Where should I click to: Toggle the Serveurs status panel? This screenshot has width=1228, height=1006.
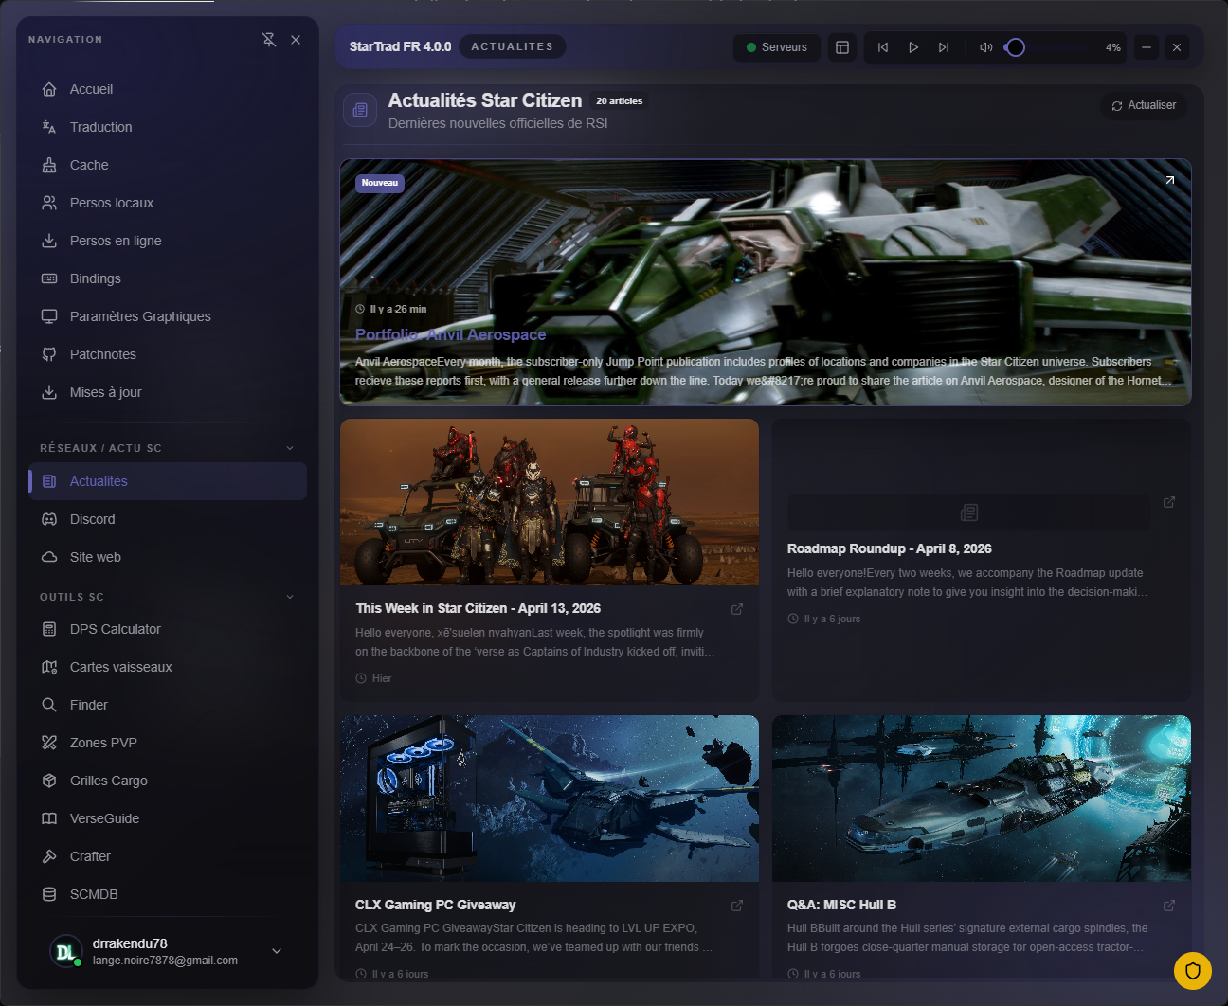click(x=776, y=46)
